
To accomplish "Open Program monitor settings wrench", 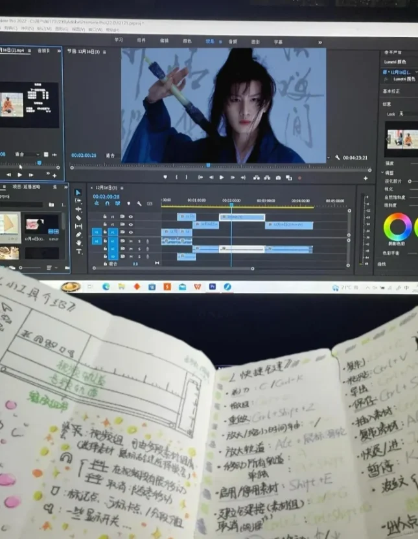I will [338, 157].
